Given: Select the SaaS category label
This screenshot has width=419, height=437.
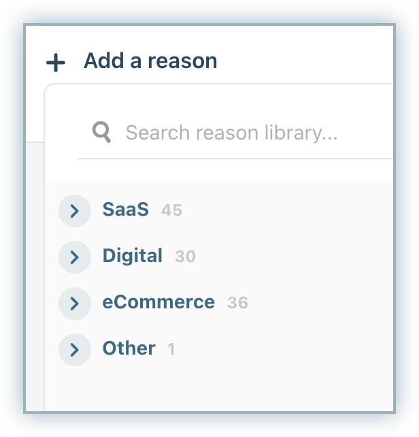Looking at the screenshot, I should pos(125,210).
